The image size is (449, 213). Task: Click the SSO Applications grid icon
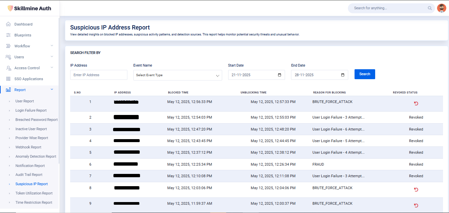[8, 79]
